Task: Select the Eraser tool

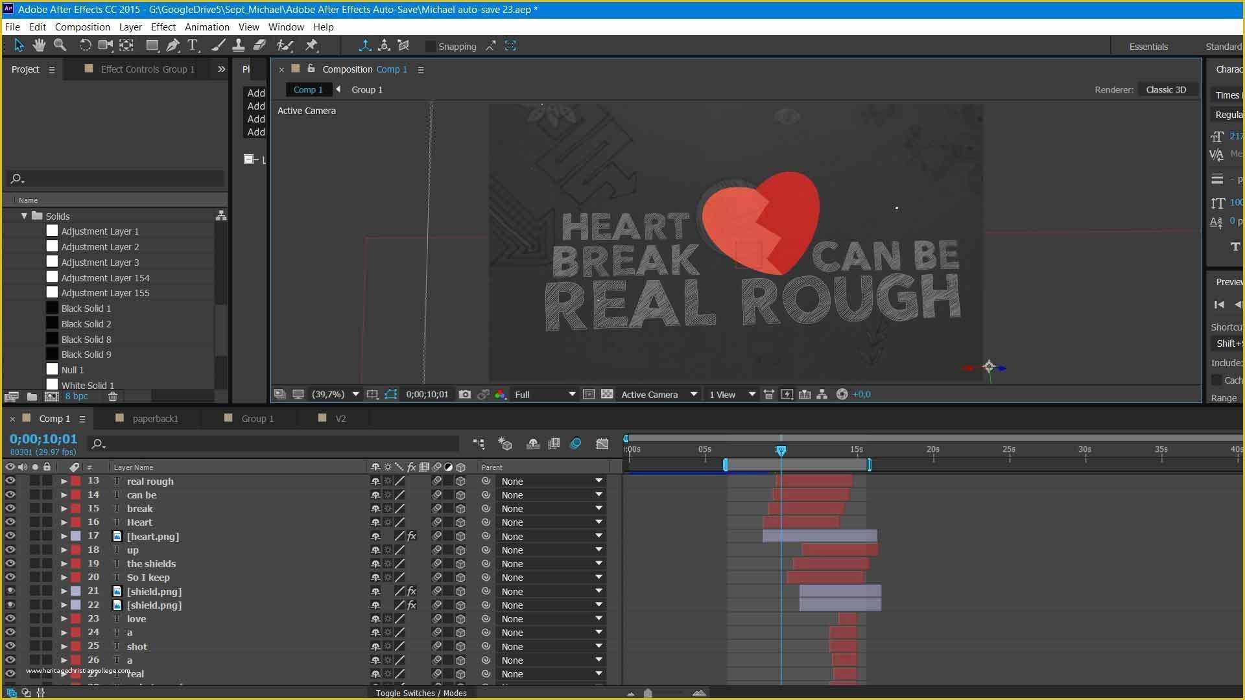Action: coord(259,45)
